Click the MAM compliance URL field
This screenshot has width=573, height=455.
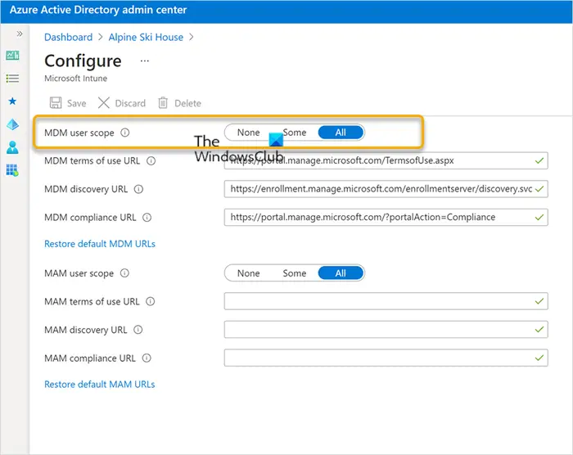(386, 358)
